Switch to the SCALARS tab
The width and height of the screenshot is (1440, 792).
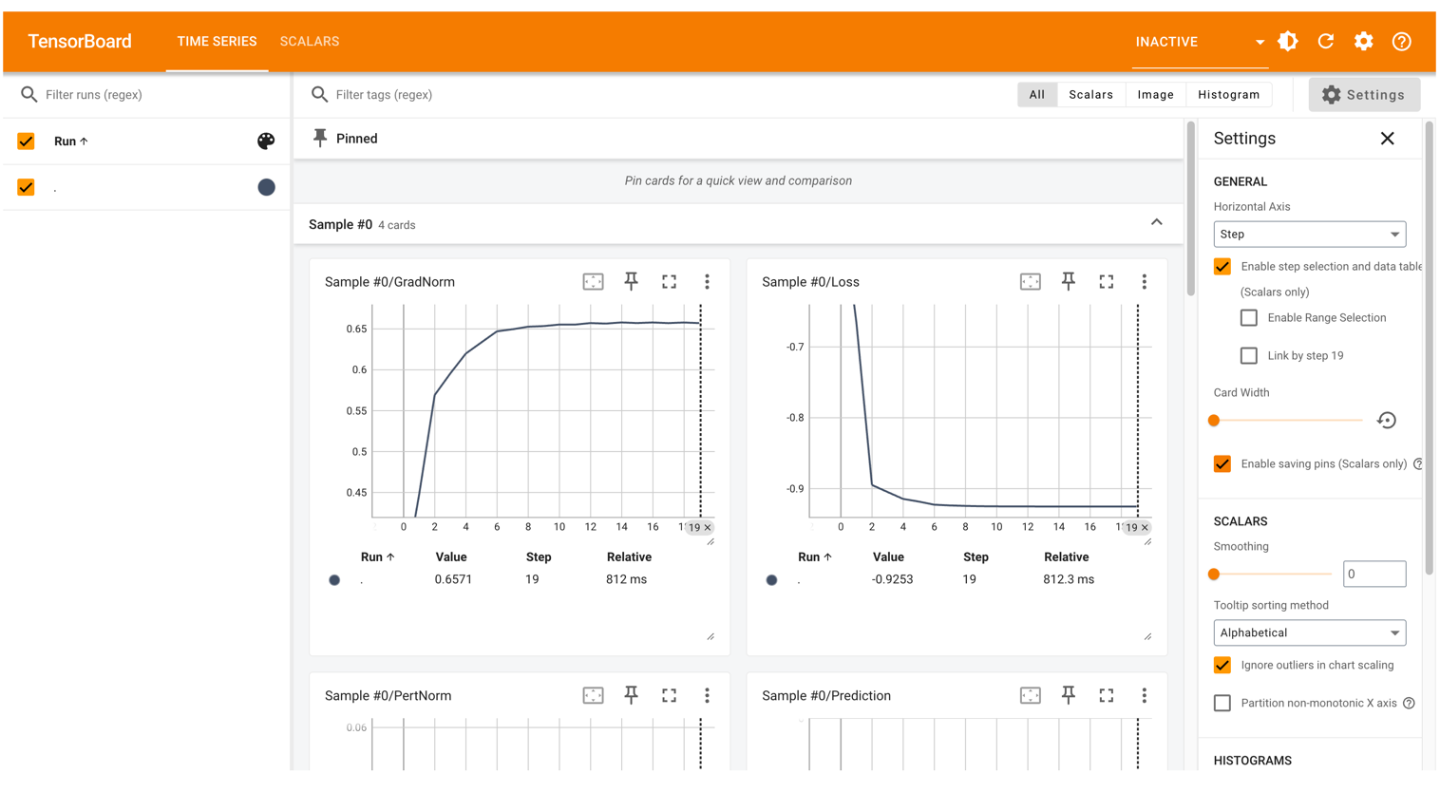click(310, 42)
